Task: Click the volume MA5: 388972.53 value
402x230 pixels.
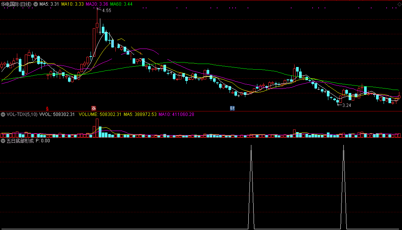Action: click(140, 114)
